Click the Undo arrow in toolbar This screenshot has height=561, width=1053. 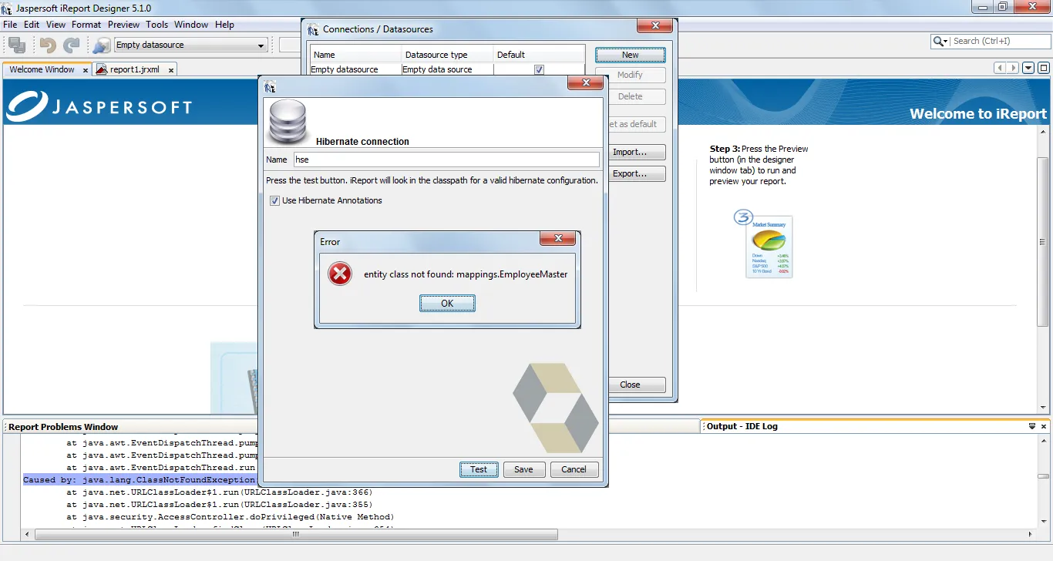[x=49, y=45]
